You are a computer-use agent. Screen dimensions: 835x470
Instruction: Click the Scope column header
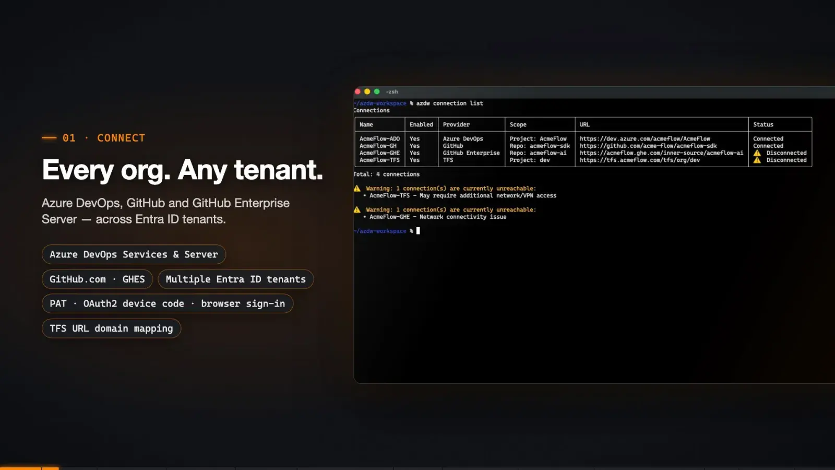(518, 125)
